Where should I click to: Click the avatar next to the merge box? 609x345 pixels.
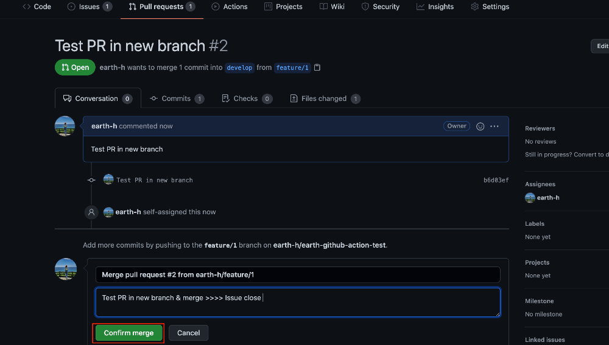coord(66,269)
